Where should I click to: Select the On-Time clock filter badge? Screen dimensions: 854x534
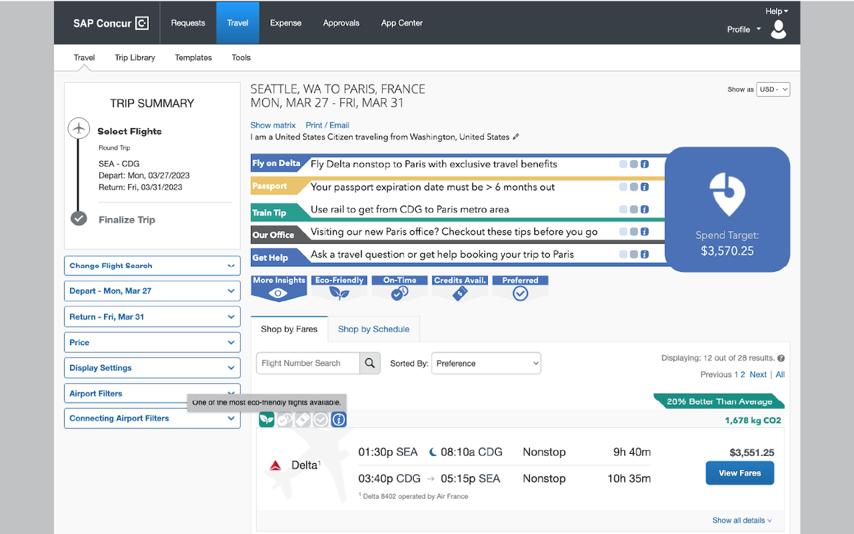(400, 288)
